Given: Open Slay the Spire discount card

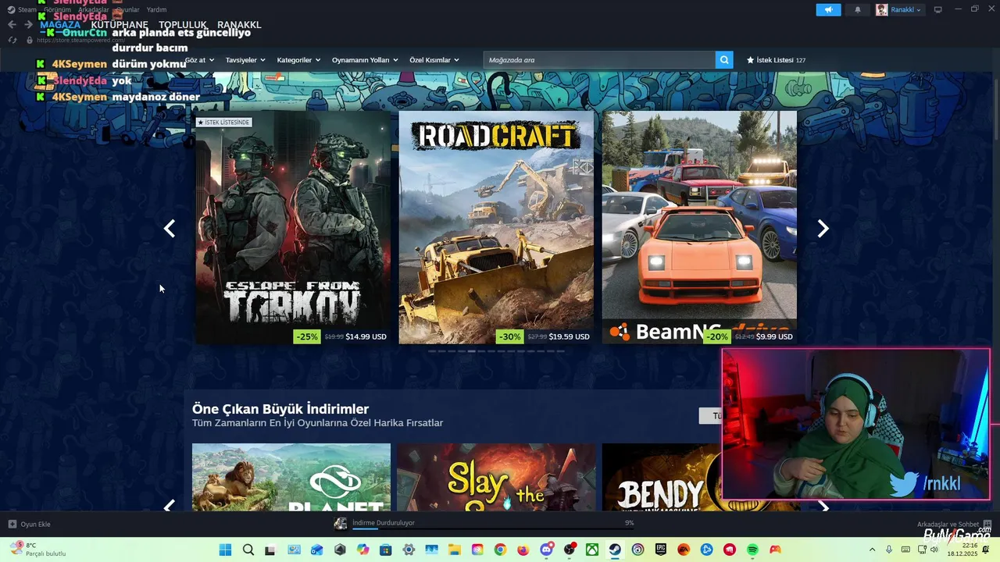Looking at the screenshot, I should (496, 477).
